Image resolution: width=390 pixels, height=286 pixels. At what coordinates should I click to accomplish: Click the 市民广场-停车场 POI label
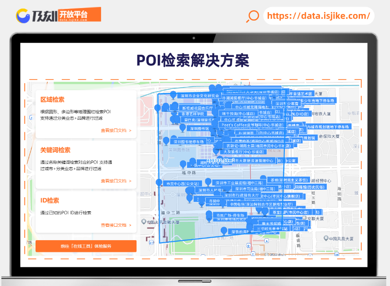[x=231, y=214]
